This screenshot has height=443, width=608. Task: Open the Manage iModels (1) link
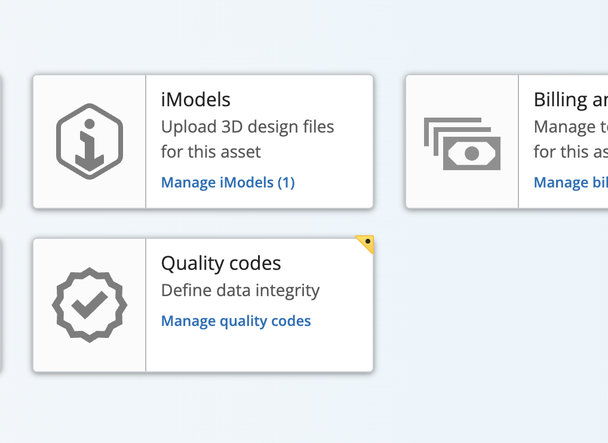(228, 182)
